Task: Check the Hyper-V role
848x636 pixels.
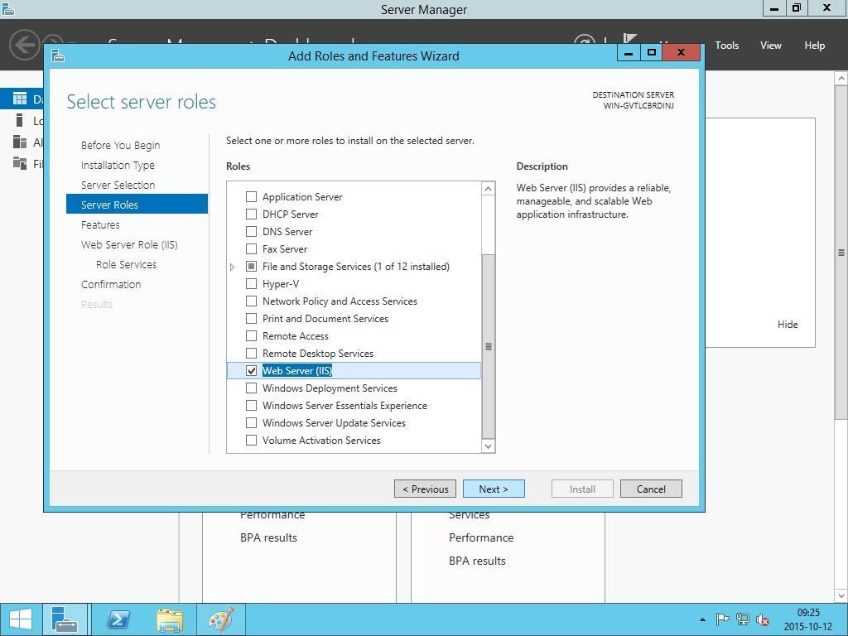Action: pyautogui.click(x=251, y=283)
